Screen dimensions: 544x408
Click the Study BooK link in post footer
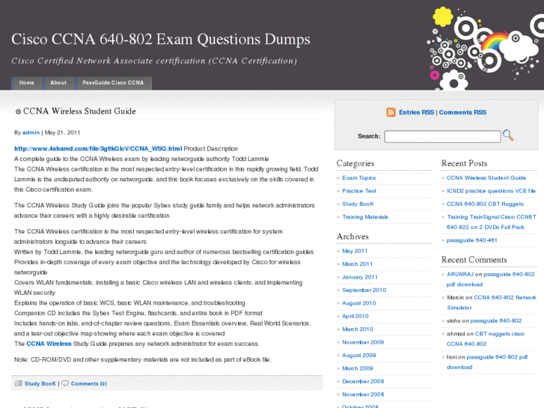tap(40, 384)
